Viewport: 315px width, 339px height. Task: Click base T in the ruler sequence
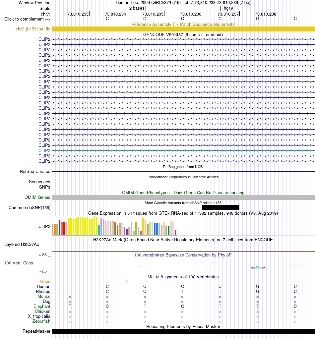pyautogui.click(x=70, y=19)
